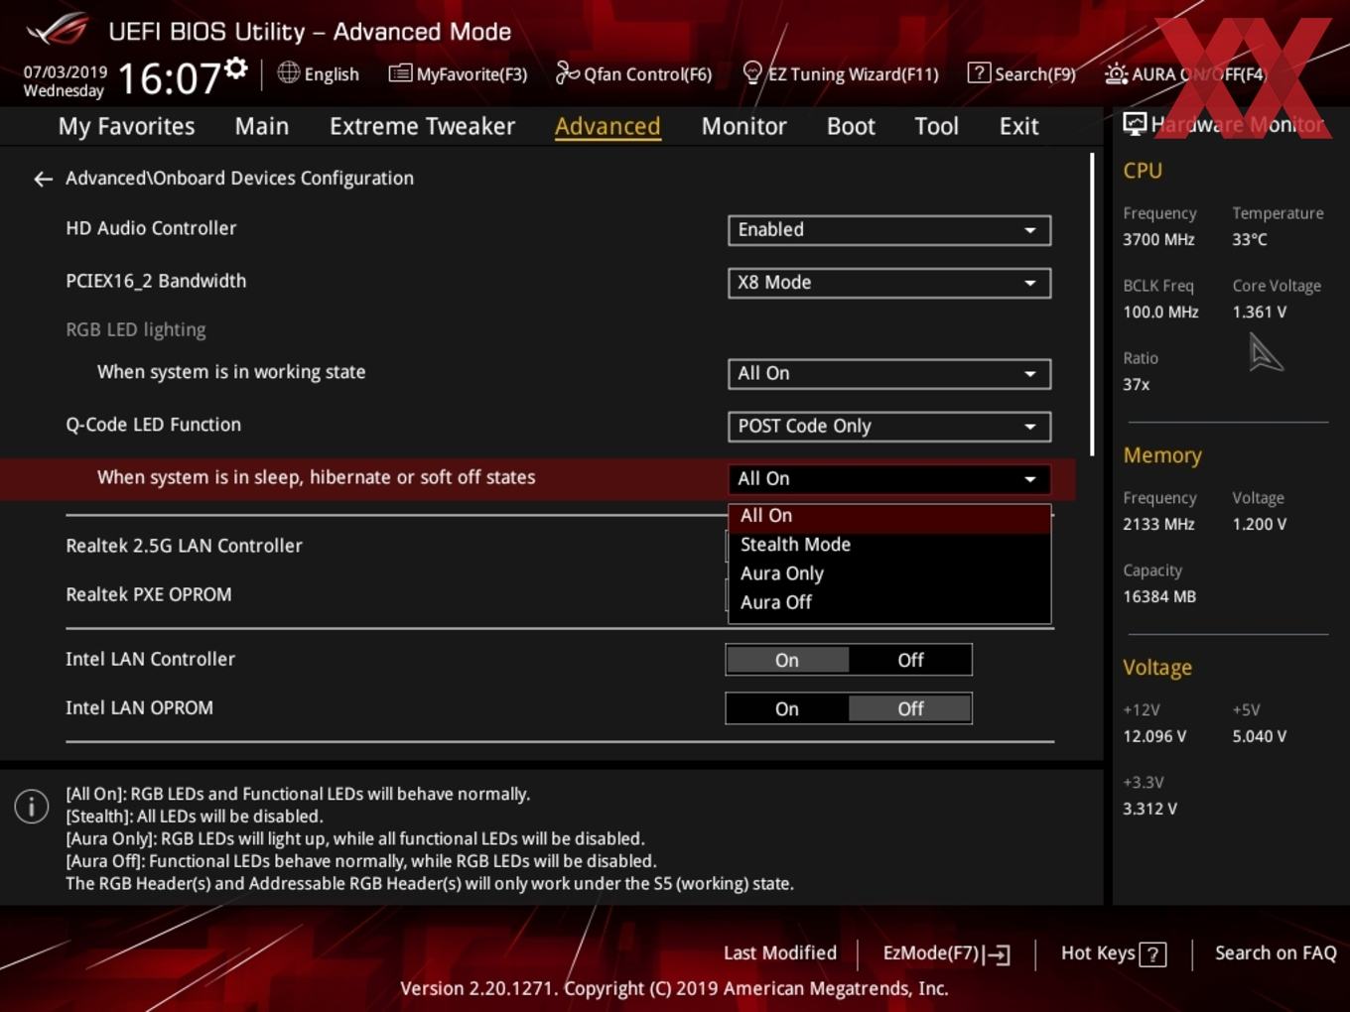
Task: Click the back arrow next to Advanced\Onboard Devices Configuration
Action: [x=43, y=179]
